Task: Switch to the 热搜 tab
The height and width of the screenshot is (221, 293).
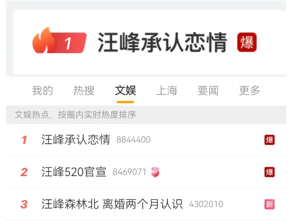Action: click(x=84, y=90)
